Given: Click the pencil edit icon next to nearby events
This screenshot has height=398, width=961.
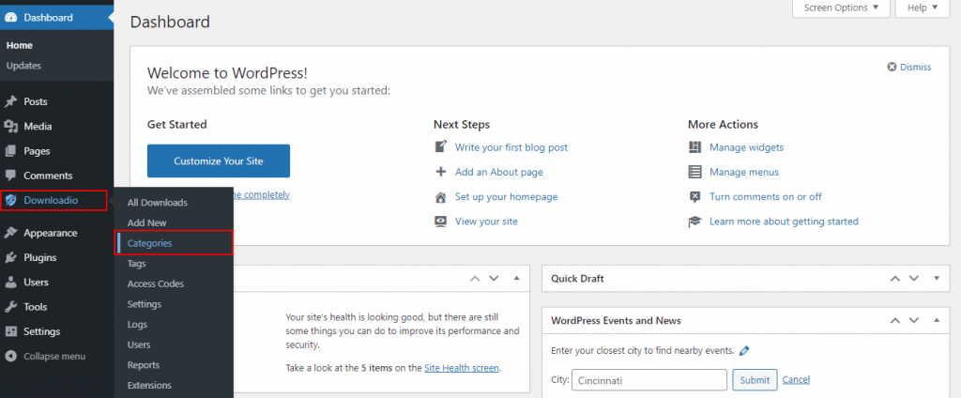Looking at the screenshot, I should click(744, 351).
